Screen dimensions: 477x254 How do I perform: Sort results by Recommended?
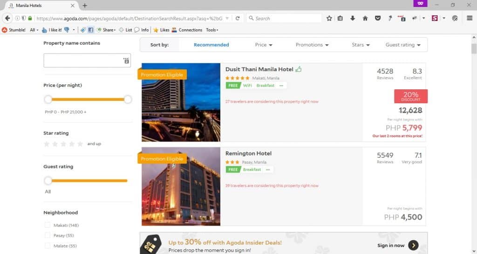click(211, 45)
